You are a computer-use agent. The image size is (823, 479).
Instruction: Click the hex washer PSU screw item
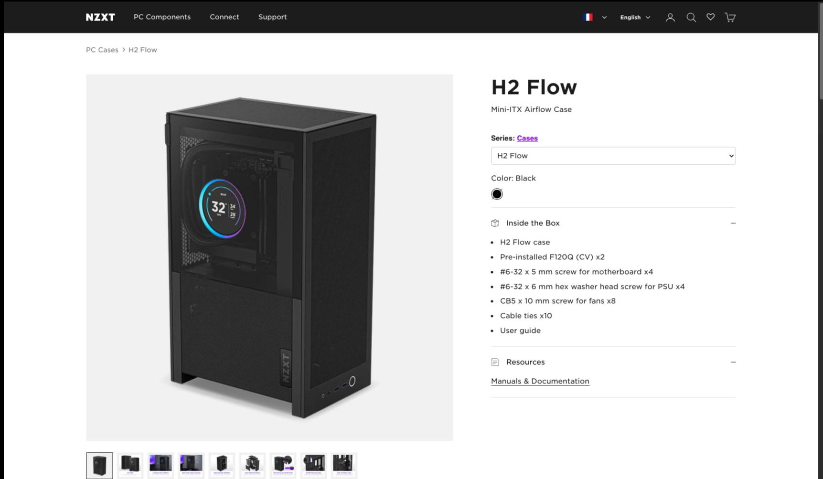pyautogui.click(x=592, y=287)
